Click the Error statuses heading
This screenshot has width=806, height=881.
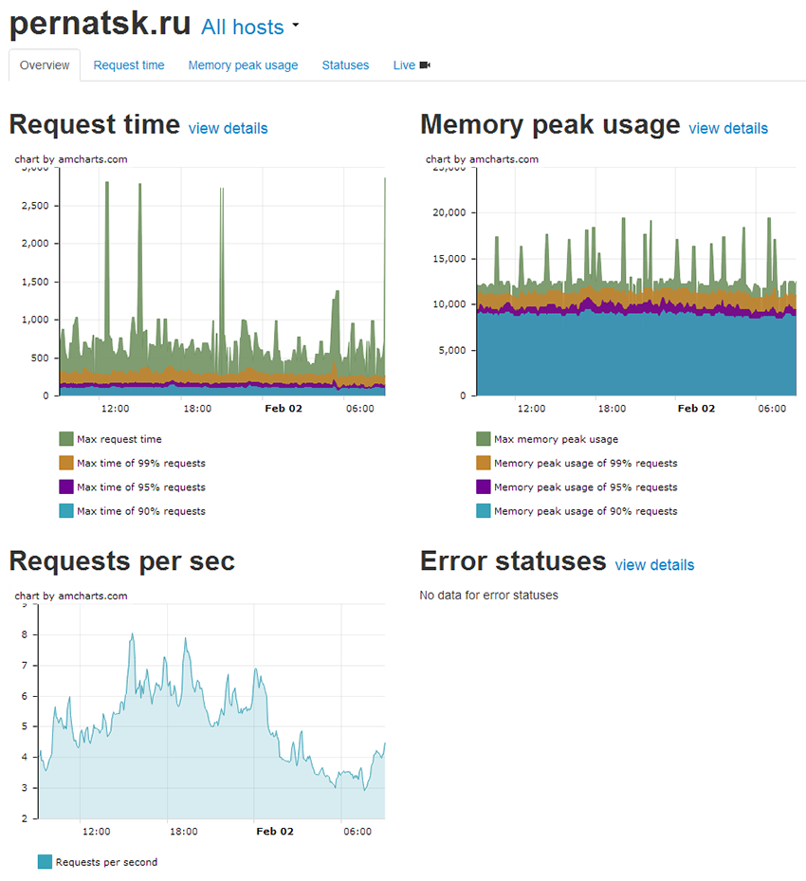pos(513,560)
